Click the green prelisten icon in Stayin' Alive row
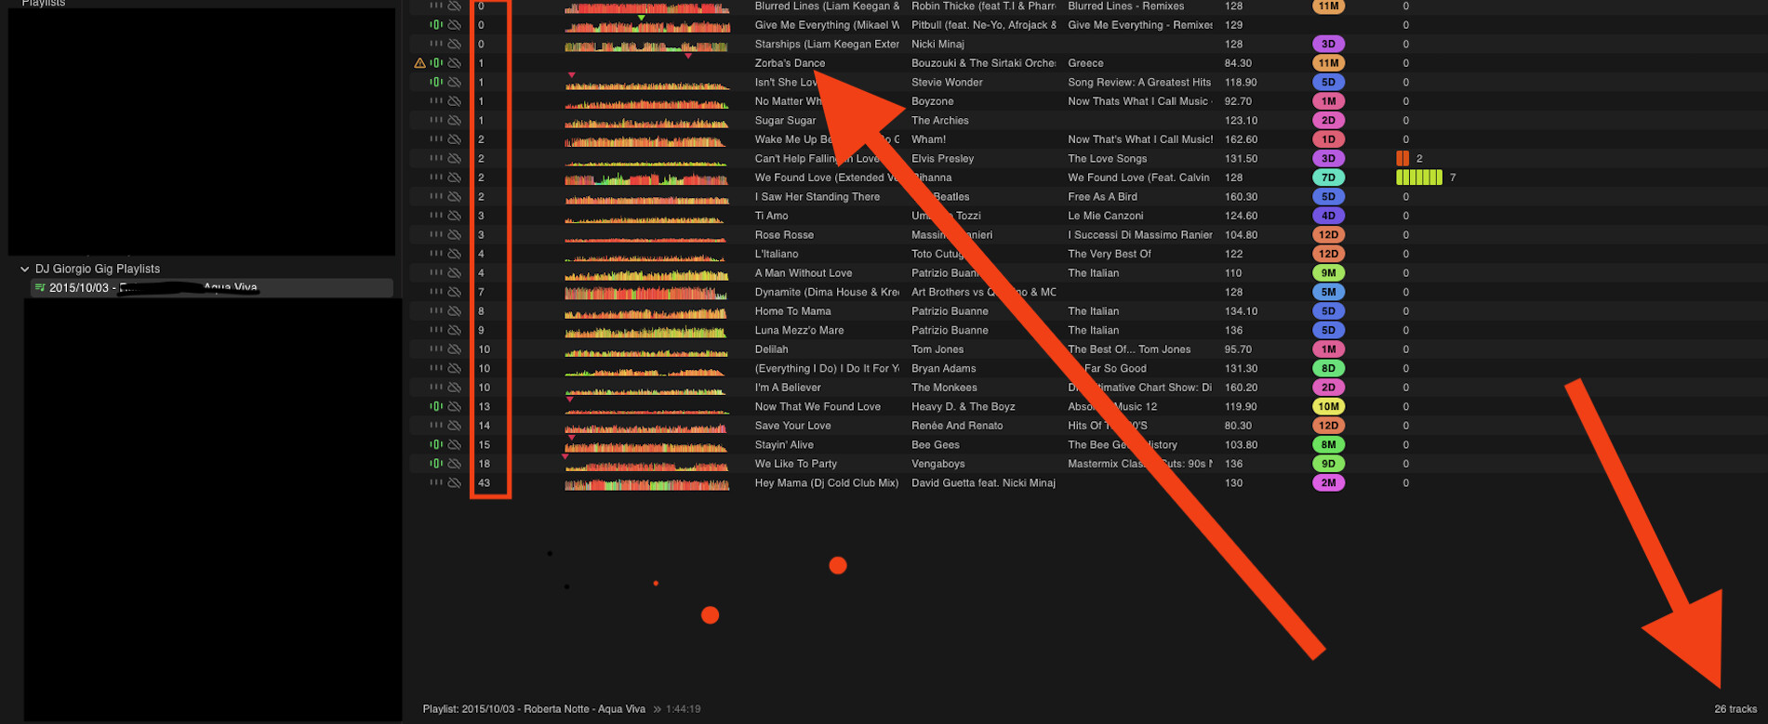1768x724 pixels. pos(436,444)
